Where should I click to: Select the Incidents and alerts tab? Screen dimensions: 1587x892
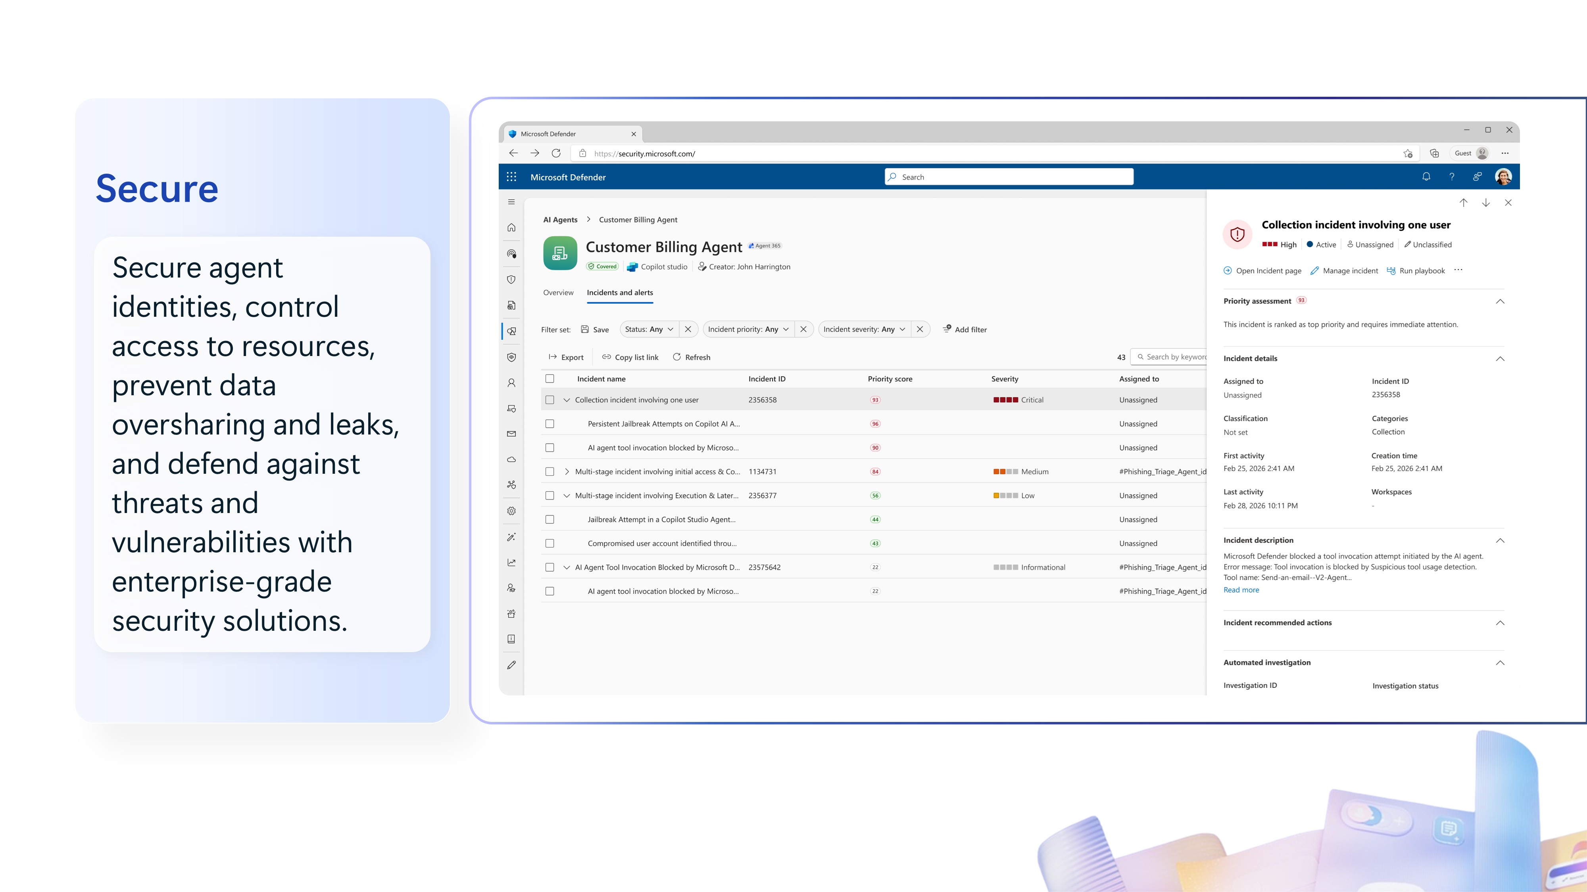[x=619, y=293]
